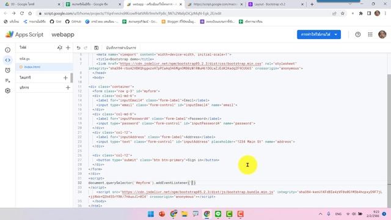The width and height of the screenshot is (391, 220).
Task: Switch to the Google Sheets tab
Action: pyautogui.click(x=93, y=4)
